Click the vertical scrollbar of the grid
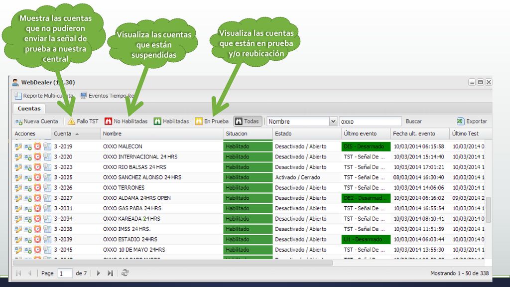This screenshot has height=287, width=510. coord(488,210)
